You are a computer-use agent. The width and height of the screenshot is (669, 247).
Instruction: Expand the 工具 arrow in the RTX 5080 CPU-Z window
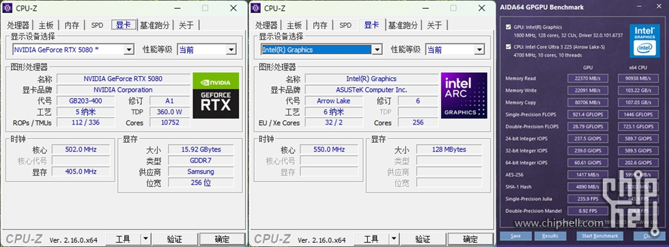[146, 240]
